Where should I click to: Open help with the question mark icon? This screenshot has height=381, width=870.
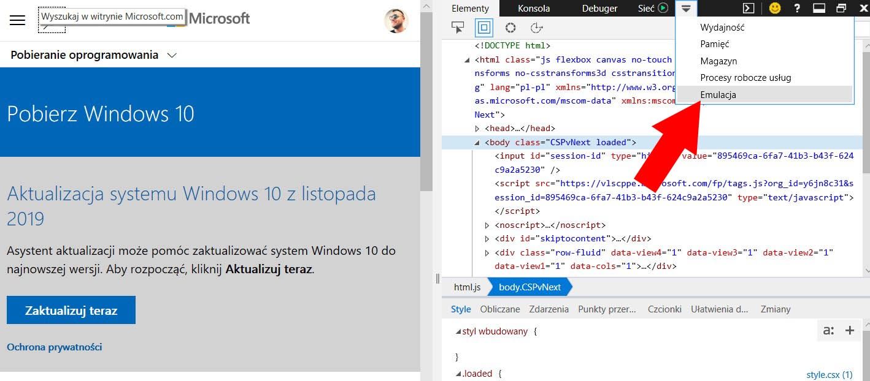point(797,8)
